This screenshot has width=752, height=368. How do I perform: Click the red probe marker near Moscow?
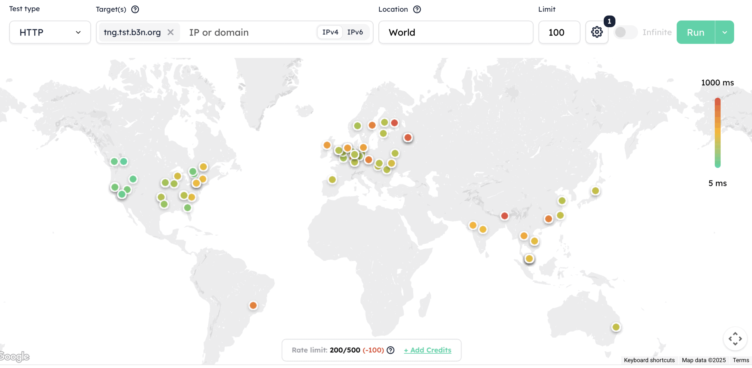[408, 137]
